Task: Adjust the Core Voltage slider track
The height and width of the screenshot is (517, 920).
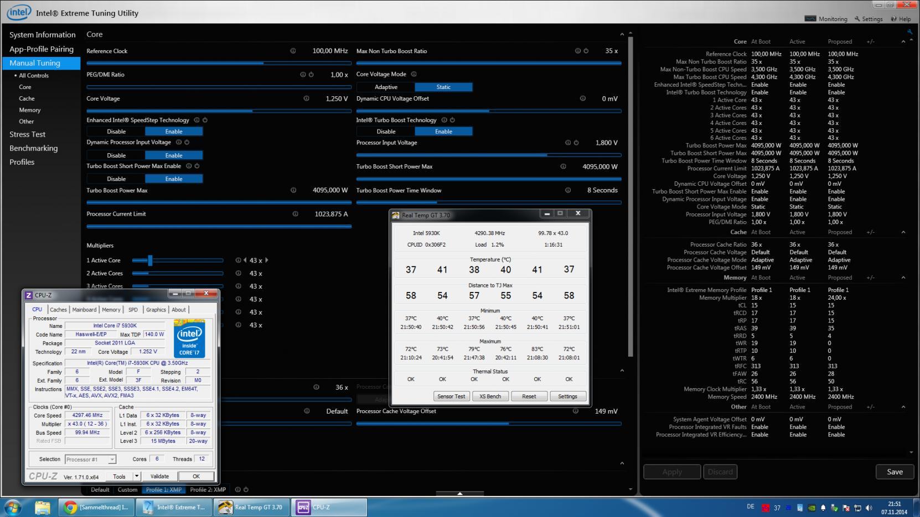Action: click(x=219, y=111)
